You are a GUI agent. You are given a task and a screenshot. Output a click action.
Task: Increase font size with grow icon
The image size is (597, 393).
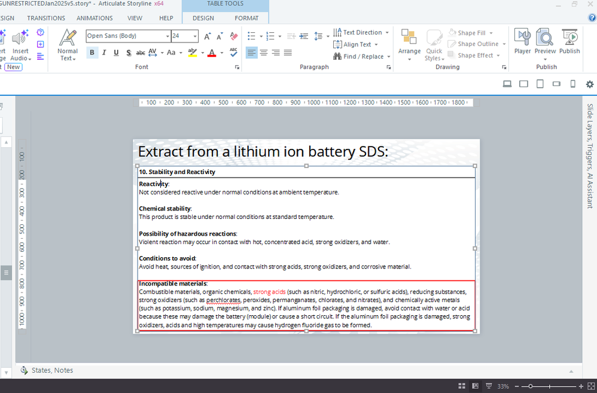208,36
